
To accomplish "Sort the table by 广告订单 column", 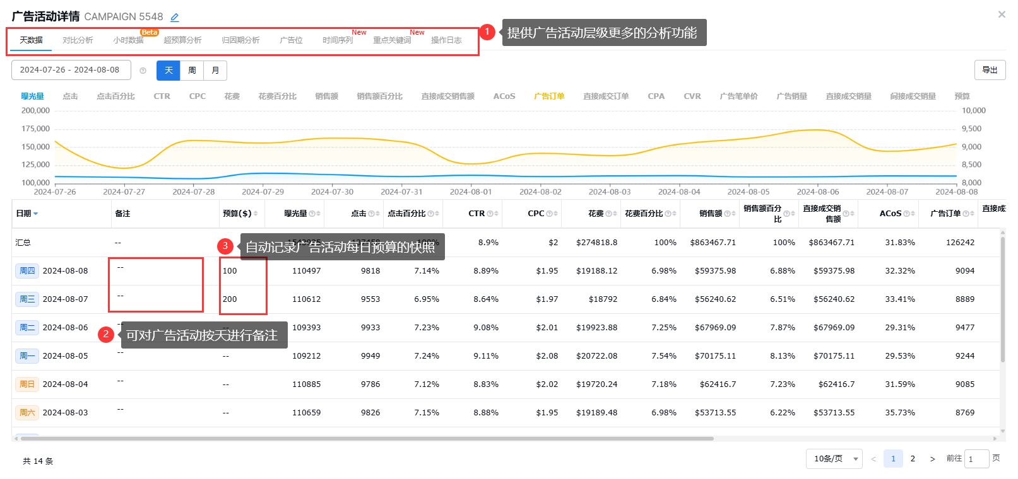I will pyautogui.click(x=972, y=214).
